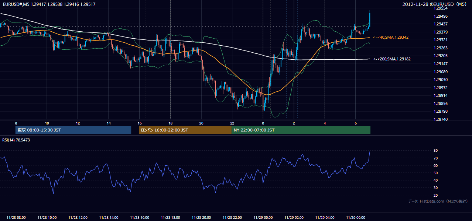The image size is (472, 221).
Task: Click price axis value 1.28914
Action: coord(441,95)
